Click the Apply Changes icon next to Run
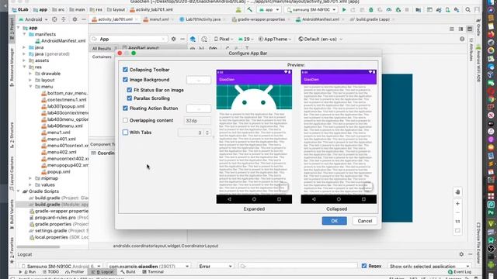The image size is (497, 279). [x=353, y=10]
